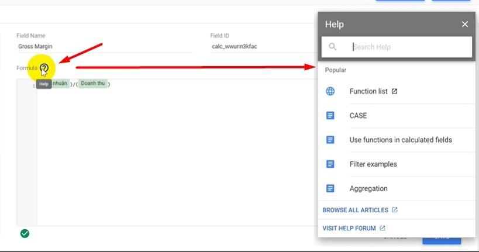This screenshot has width=479, height=252.
Task: Select the nhuận field chip in formula
Action: [x=60, y=84]
